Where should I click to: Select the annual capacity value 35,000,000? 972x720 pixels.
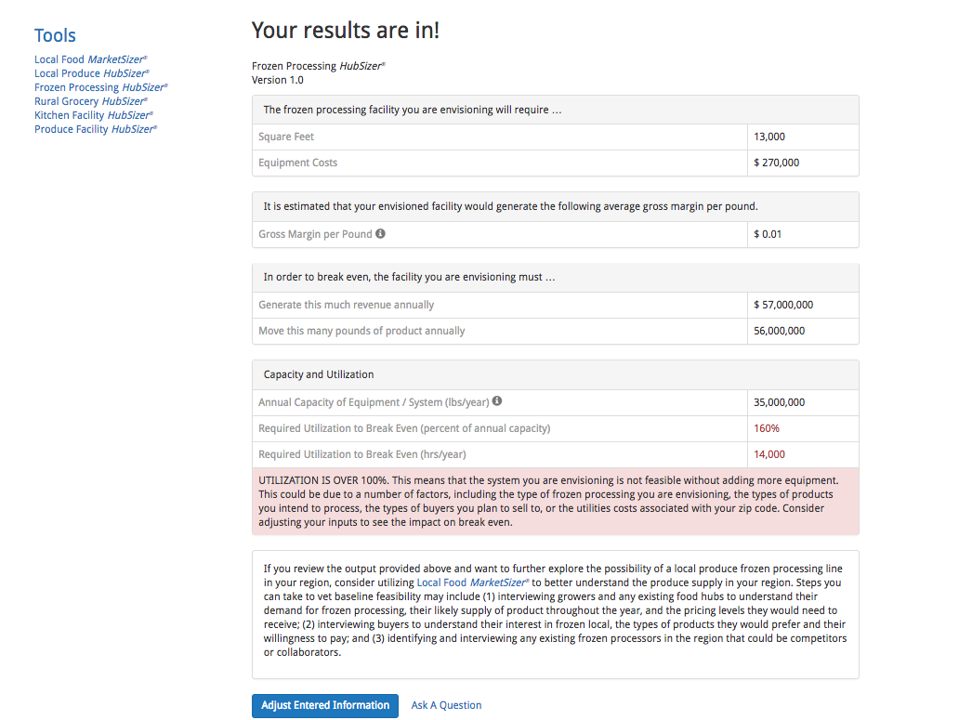pyautogui.click(x=780, y=402)
